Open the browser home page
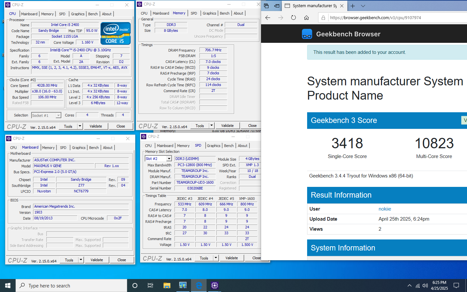Image resolution: width=467 pixels, height=292 pixels. pos(306,18)
